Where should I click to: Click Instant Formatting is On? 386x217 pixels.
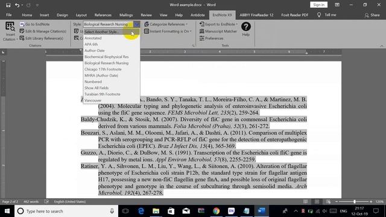pos(168,31)
